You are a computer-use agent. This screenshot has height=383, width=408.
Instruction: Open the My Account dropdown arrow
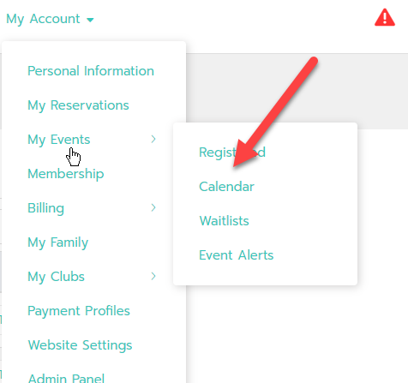[x=90, y=20]
